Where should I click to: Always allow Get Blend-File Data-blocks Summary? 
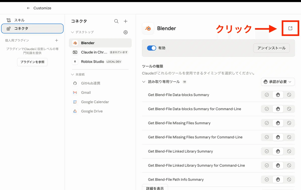(267, 95)
